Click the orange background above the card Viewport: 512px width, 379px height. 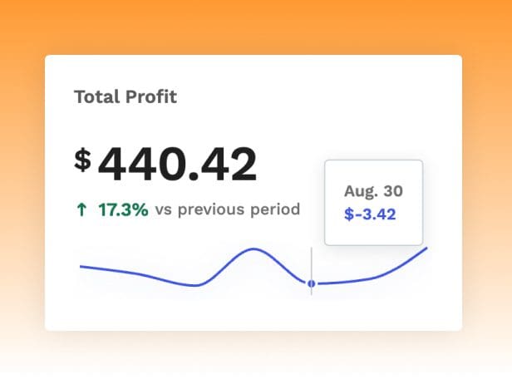click(256, 27)
